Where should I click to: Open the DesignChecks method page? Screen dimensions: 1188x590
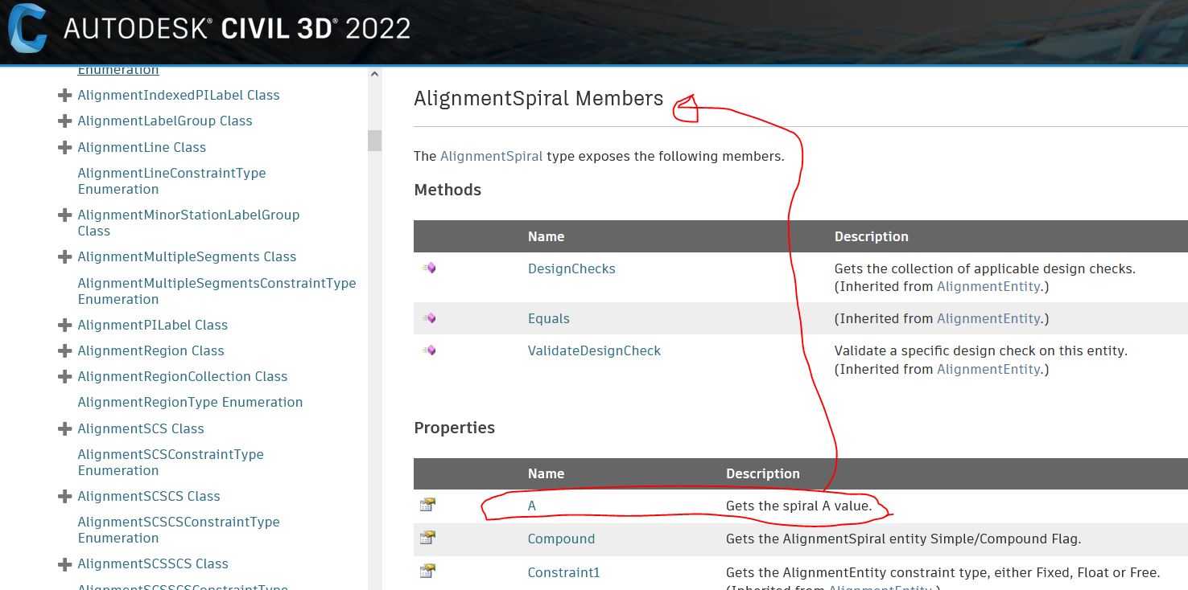571,268
